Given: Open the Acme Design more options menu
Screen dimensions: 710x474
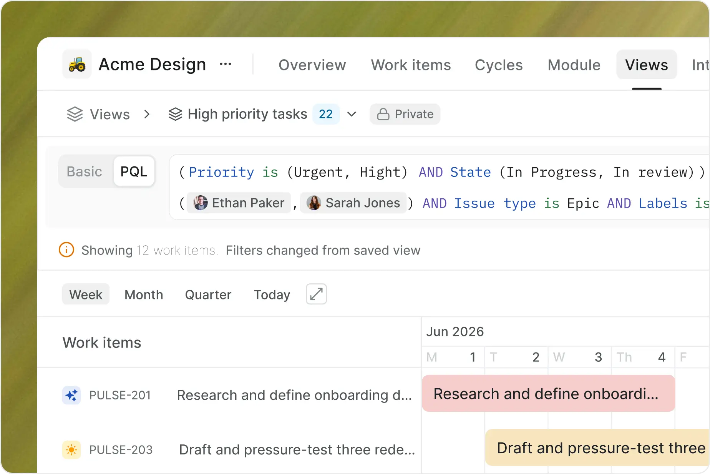Looking at the screenshot, I should (x=226, y=64).
